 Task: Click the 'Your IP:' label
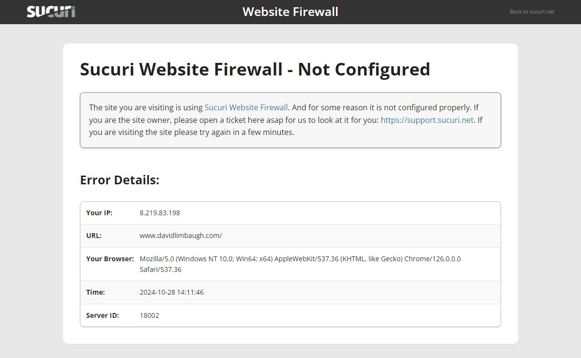click(x=99, y=213)
